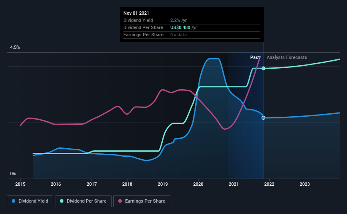The image size is (347, 214).
Task: Click the 2023 x-axis label
Action: tap(305, 184)
